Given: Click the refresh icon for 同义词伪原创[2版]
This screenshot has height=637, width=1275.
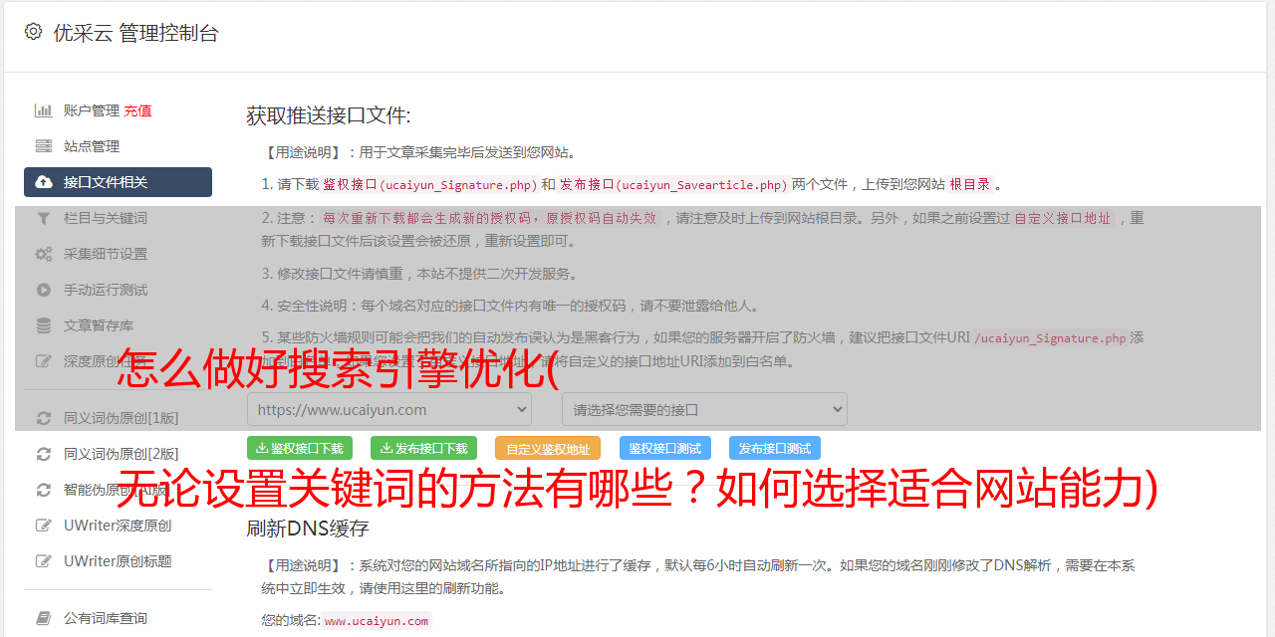Looking at the screenshot, I should pos(44,454).
